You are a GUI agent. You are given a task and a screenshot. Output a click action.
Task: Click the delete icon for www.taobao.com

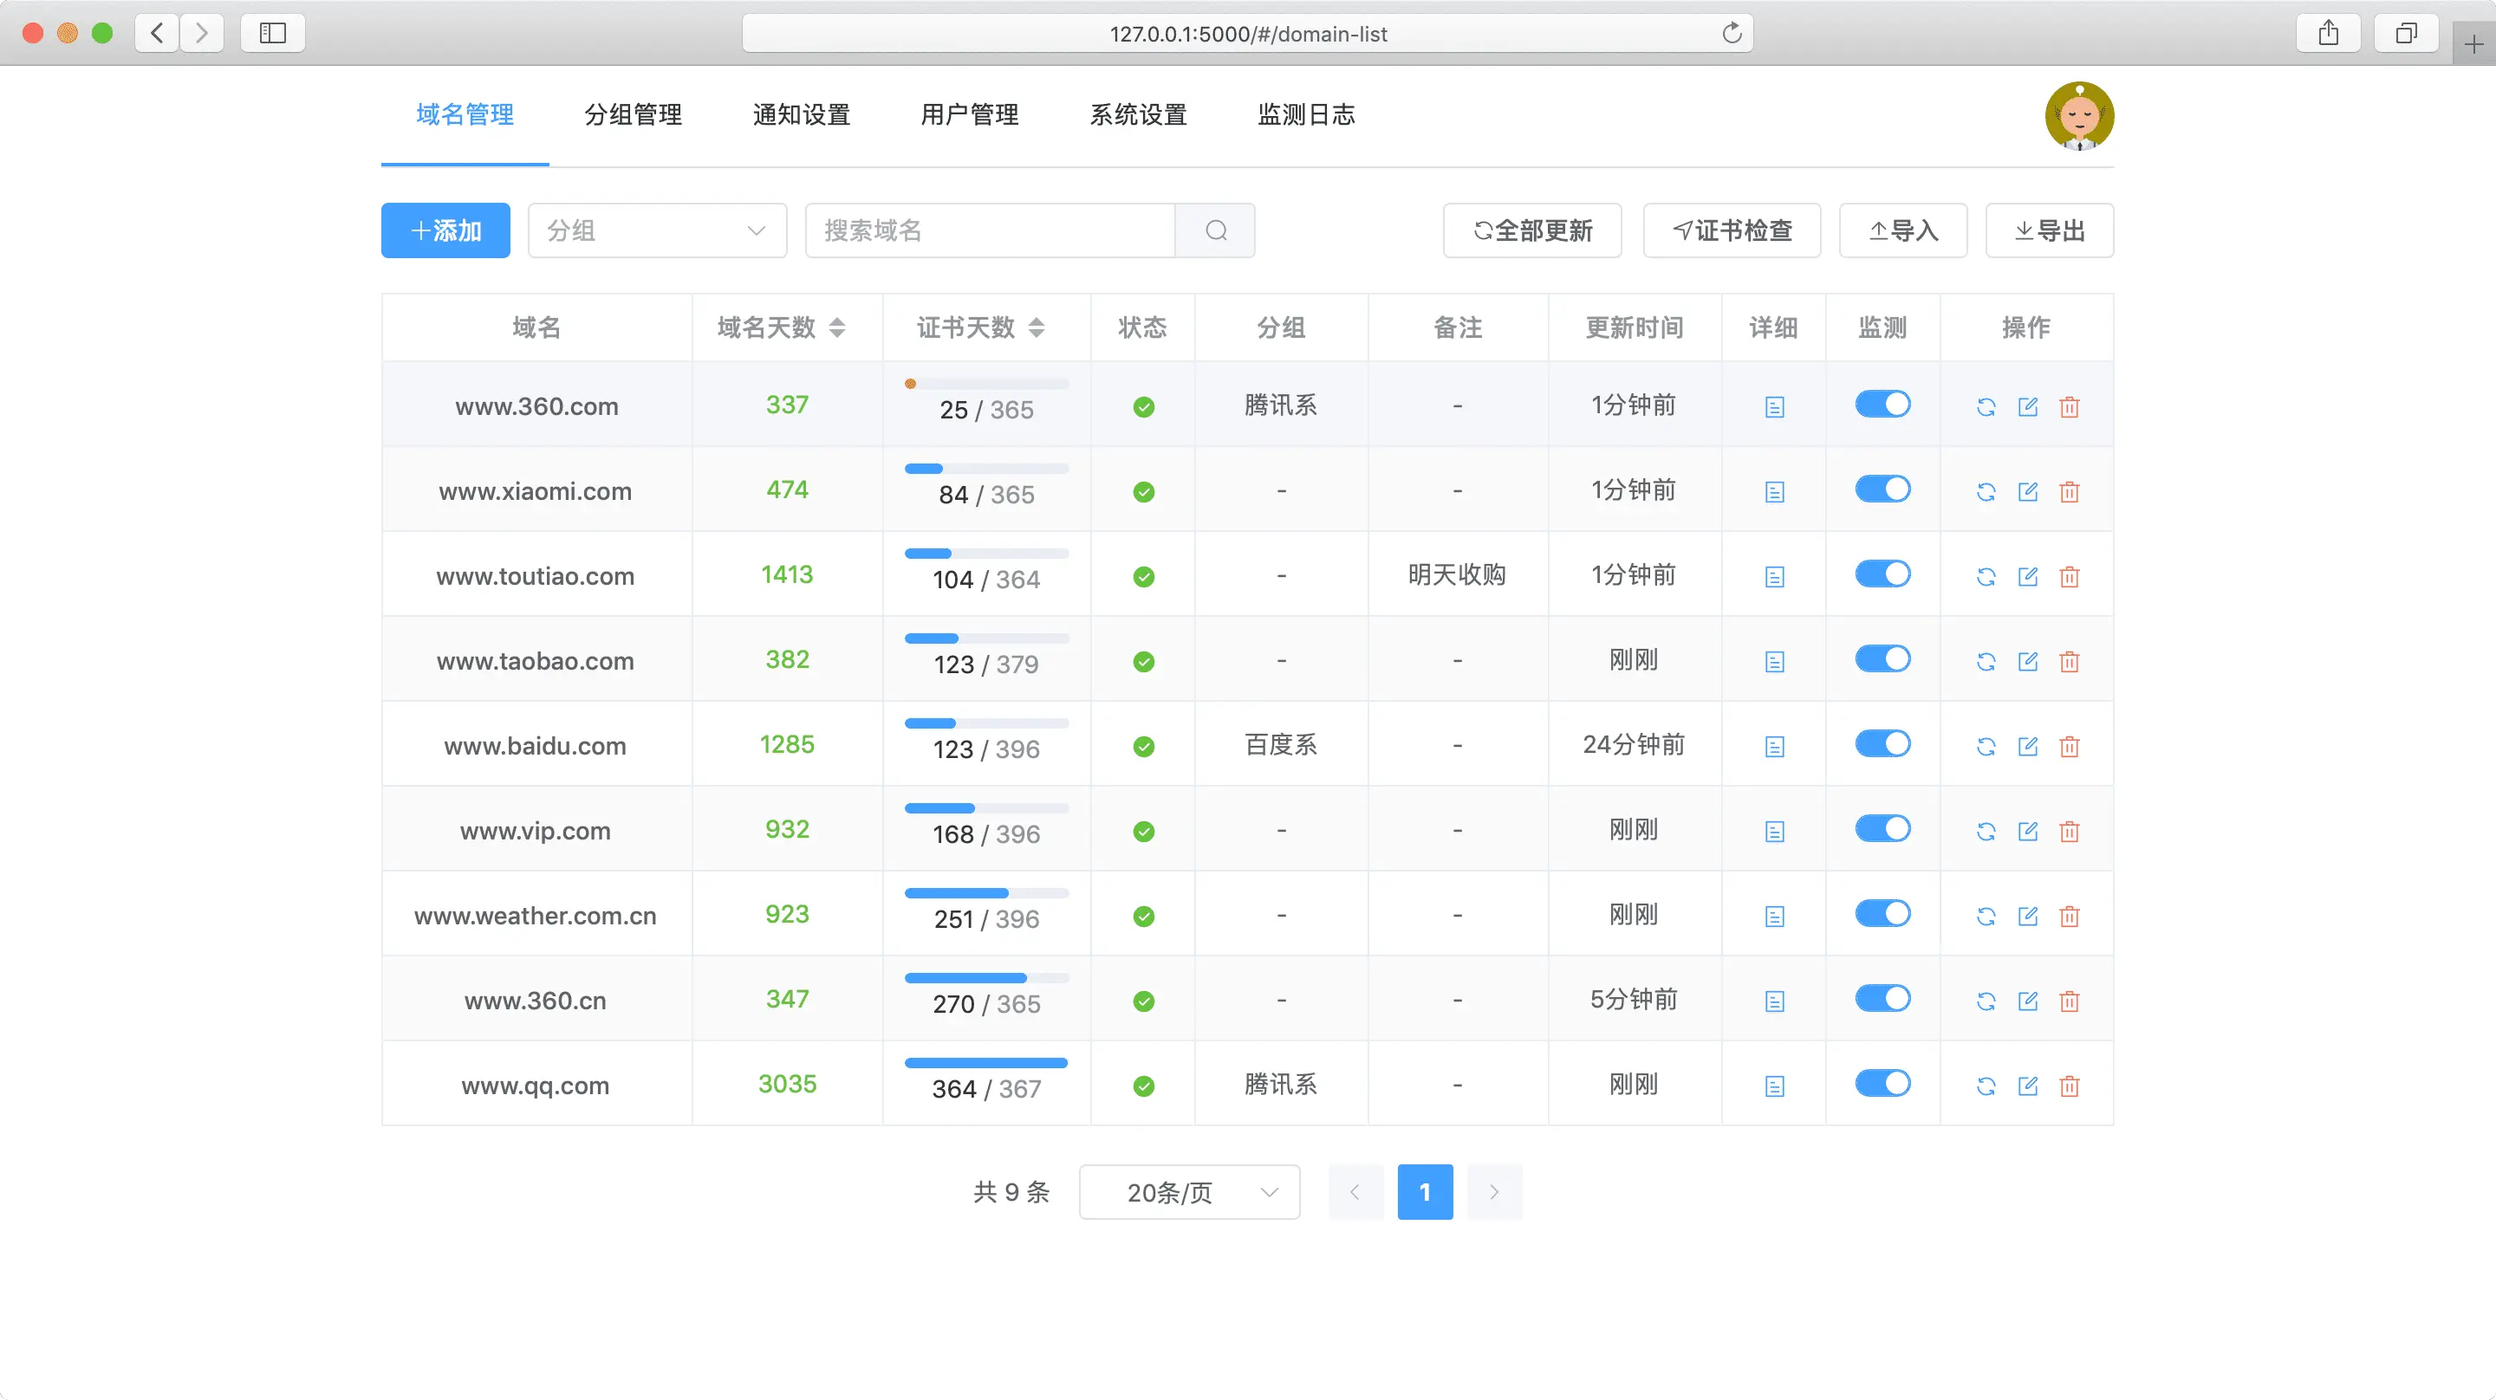click(2069, 660)
